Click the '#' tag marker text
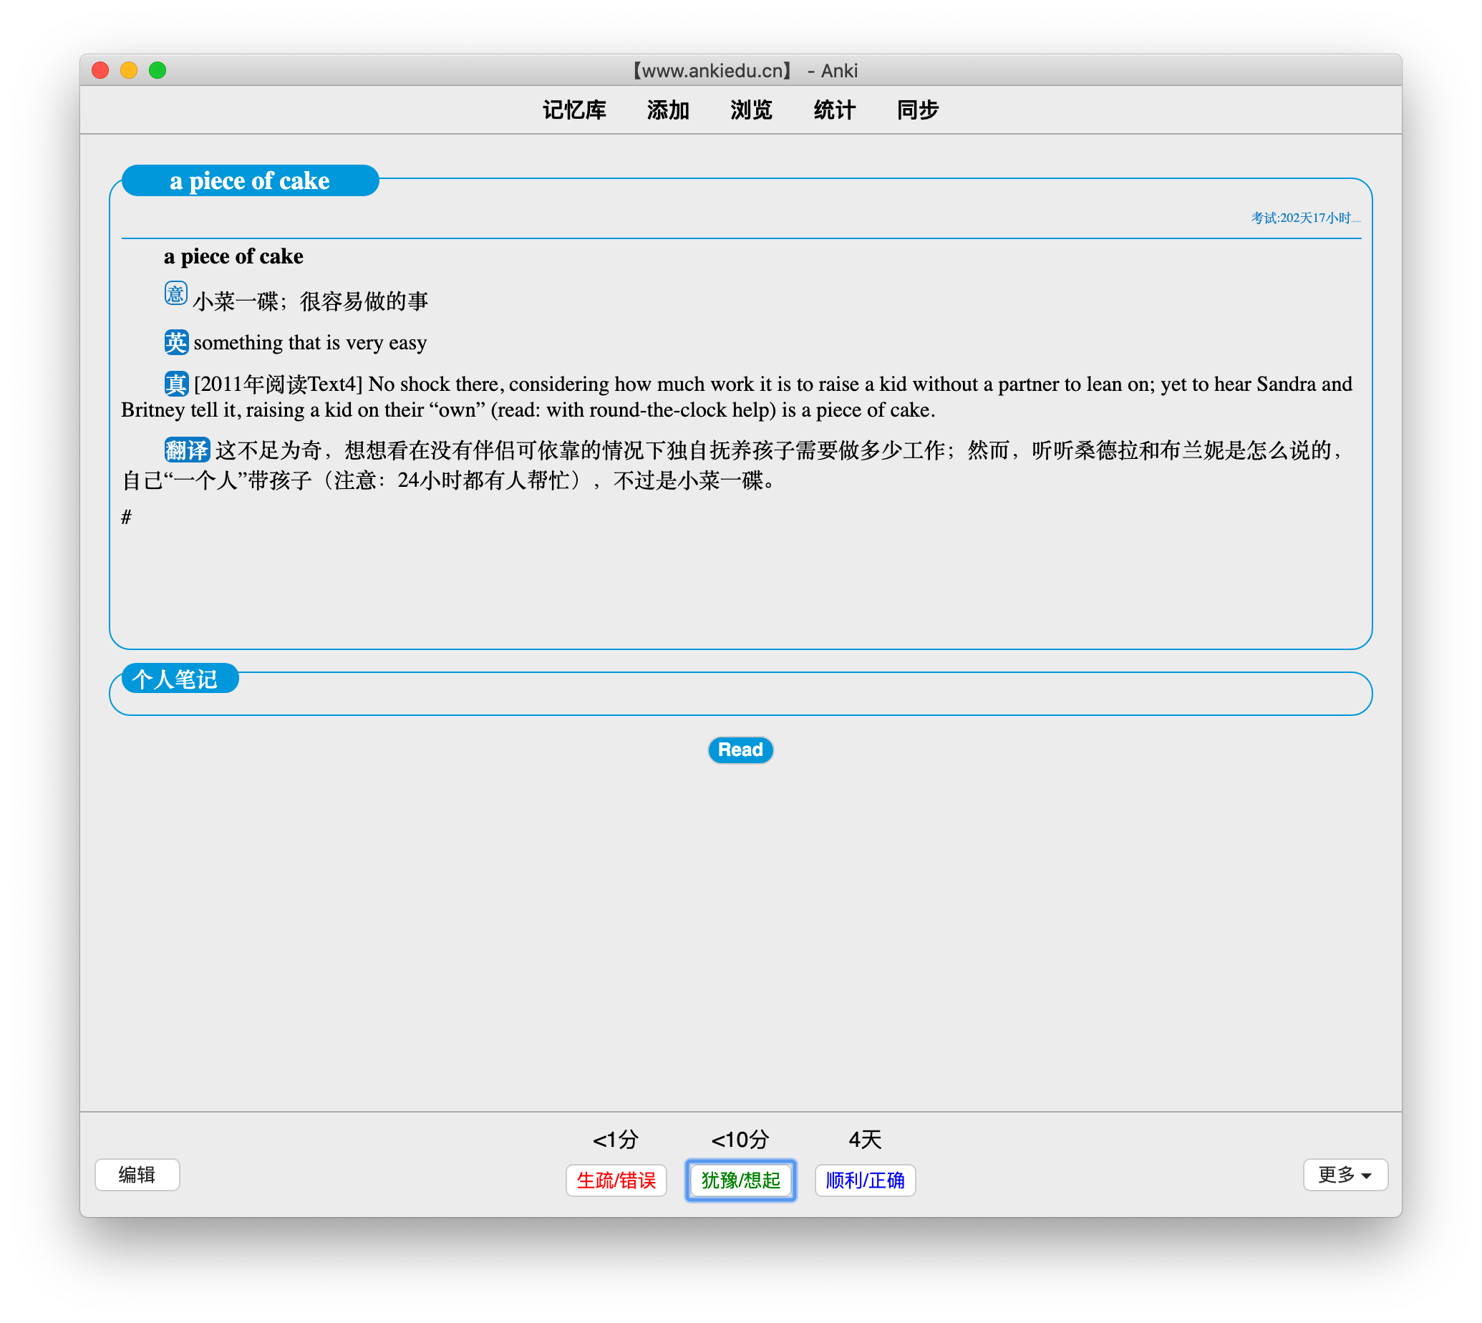Screen dimensions: 1482x1323 (x=127, y=518)
